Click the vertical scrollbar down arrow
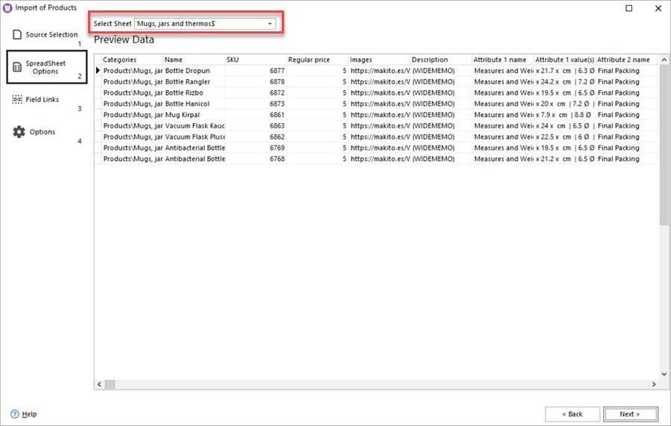Image resolution: width=671 pixels, height=426 pixels. point(664,374)
